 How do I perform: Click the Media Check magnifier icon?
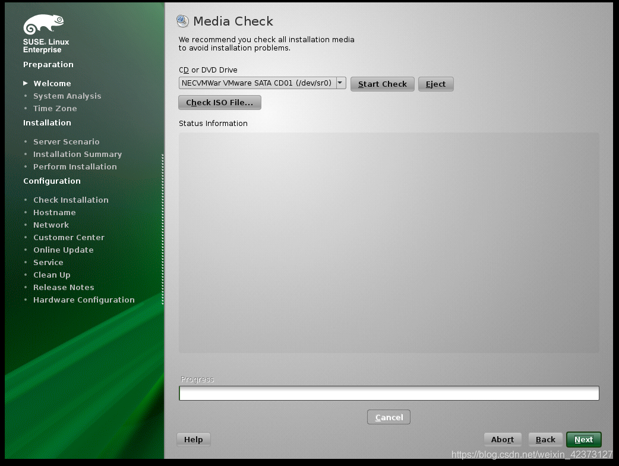pos(182,21)
